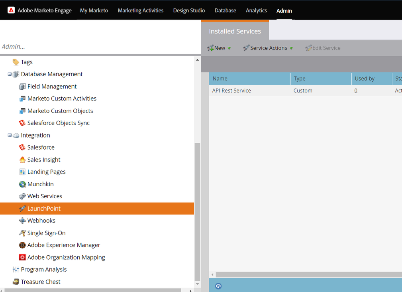Collapse the Integration tree node

(10, 135)
